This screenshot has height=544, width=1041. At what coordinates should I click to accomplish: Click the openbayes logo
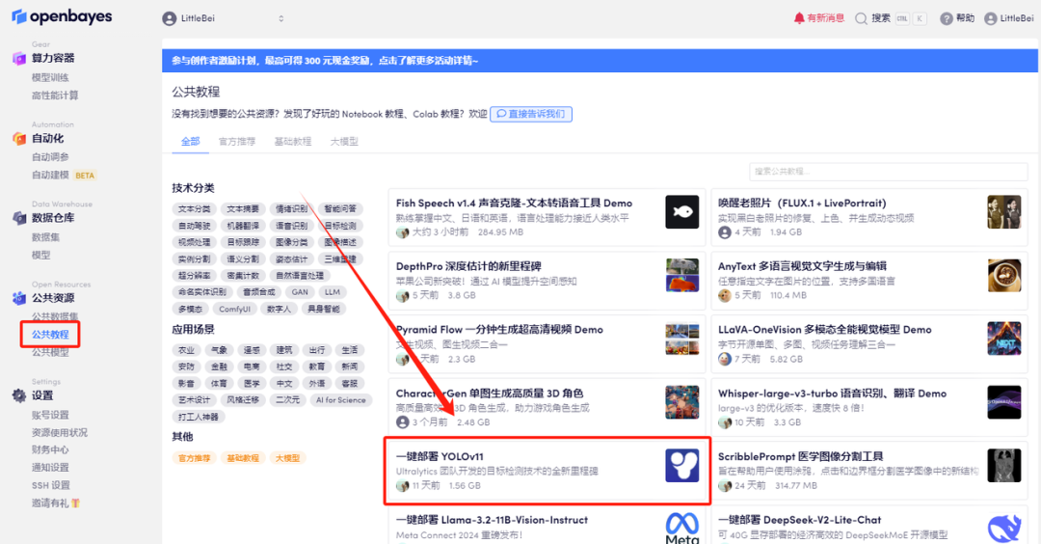pyautogui.click(x=62, y=16)
